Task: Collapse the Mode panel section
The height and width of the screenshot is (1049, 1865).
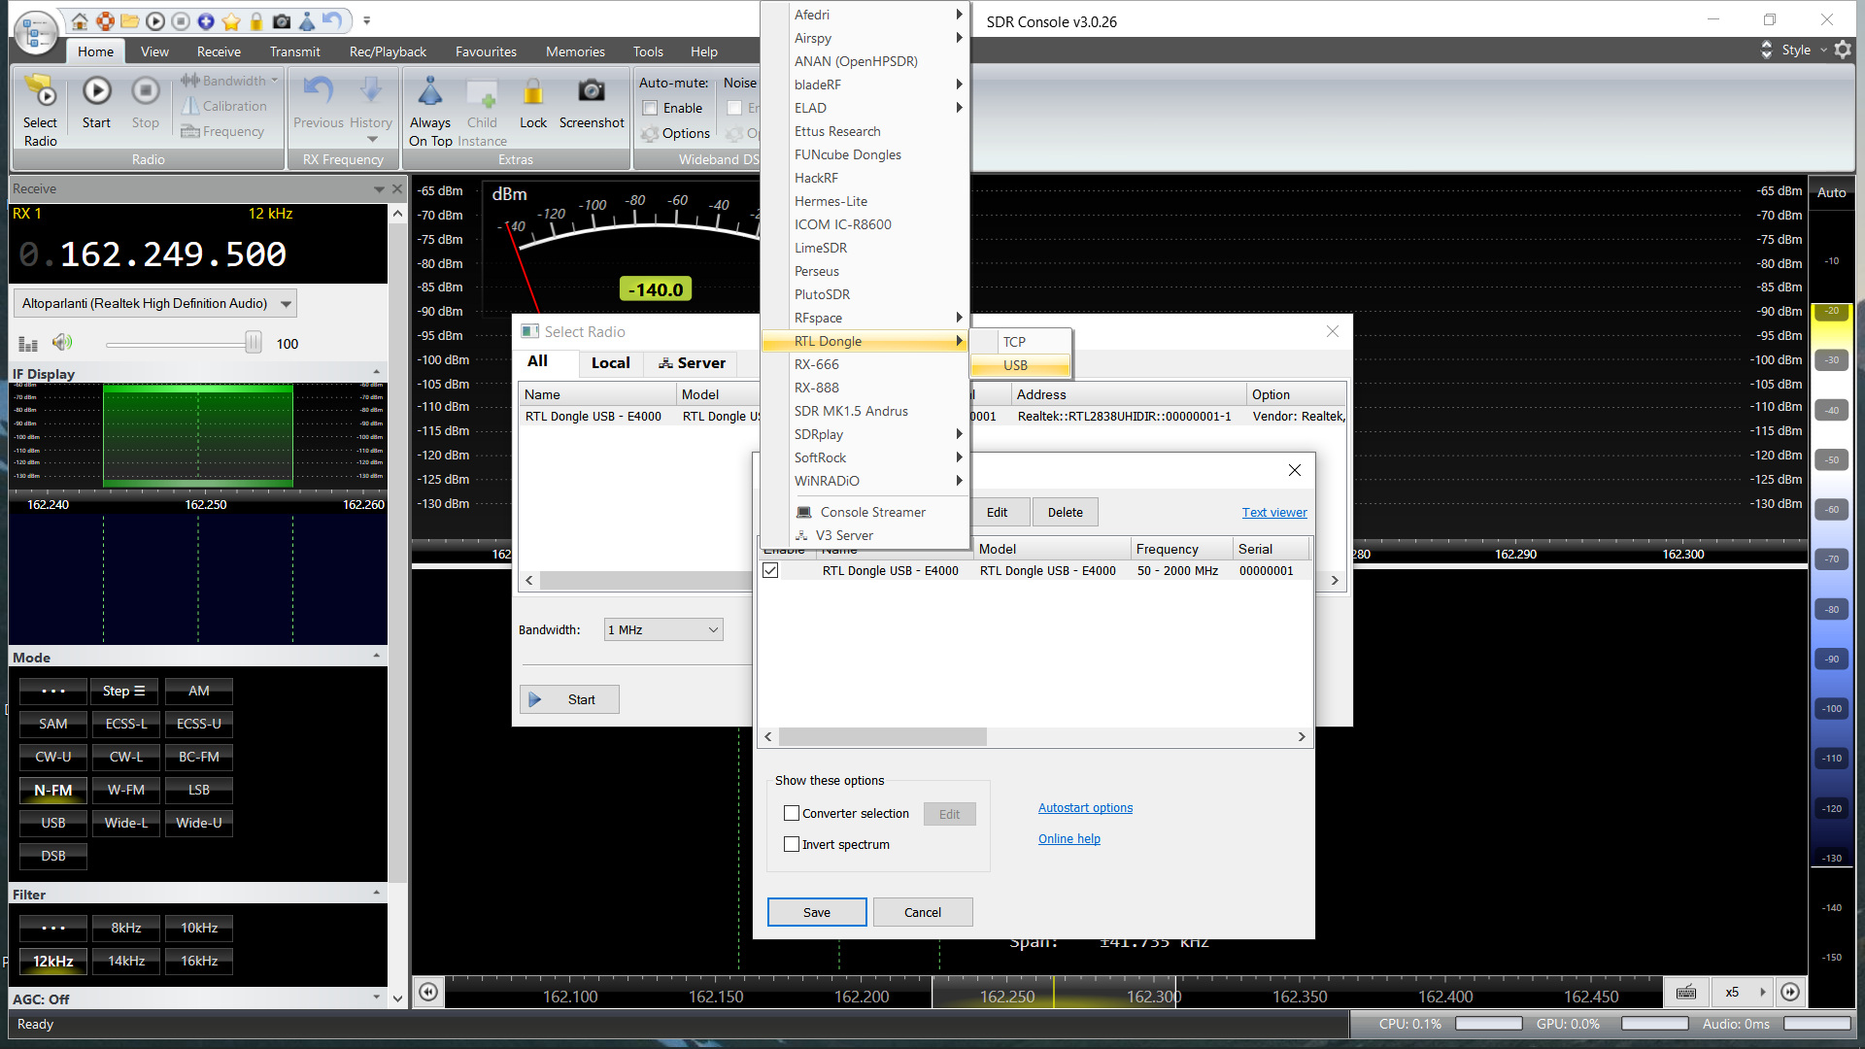Action: tap(376, 657)
